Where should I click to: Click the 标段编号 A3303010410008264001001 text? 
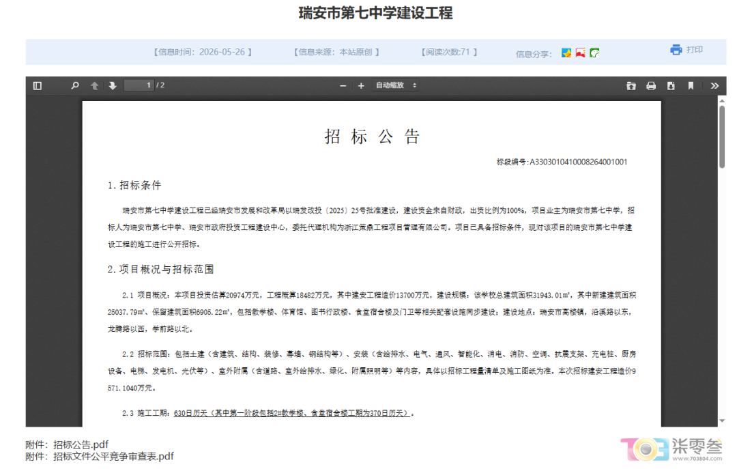coord(562,162)
